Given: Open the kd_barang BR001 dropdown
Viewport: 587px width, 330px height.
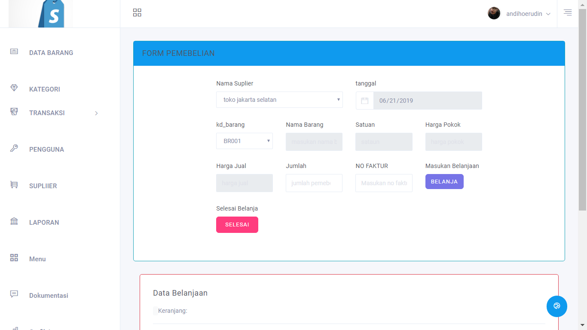Looking at the screenshot, I should coord(245,141).
